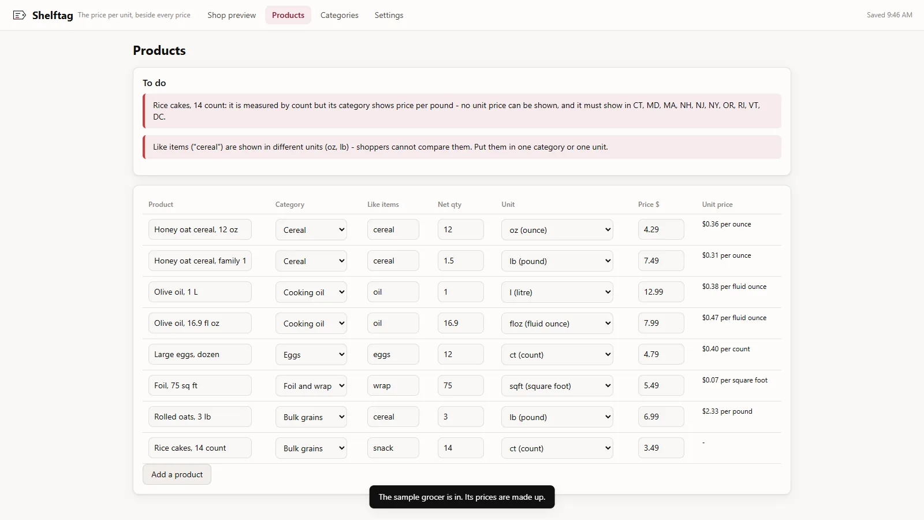Image resolution: width=924 pixels, height=520 pixels.
Task: Open Category dropdown for Honey oat cereal, 12 oz
Action: tap(311, 229)
